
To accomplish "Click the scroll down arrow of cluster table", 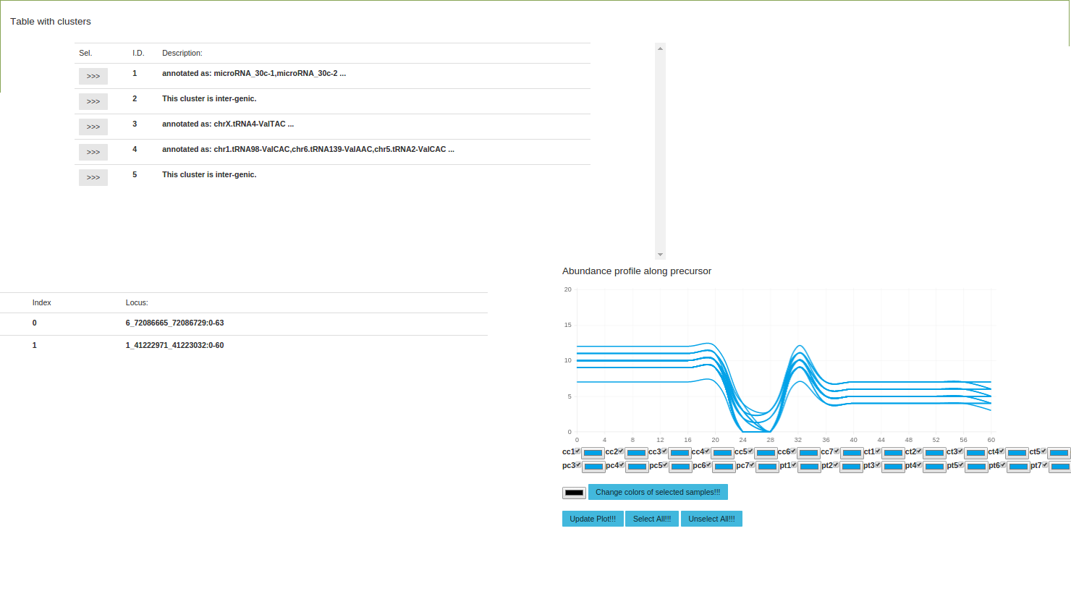I will click(x=660, y=255).
